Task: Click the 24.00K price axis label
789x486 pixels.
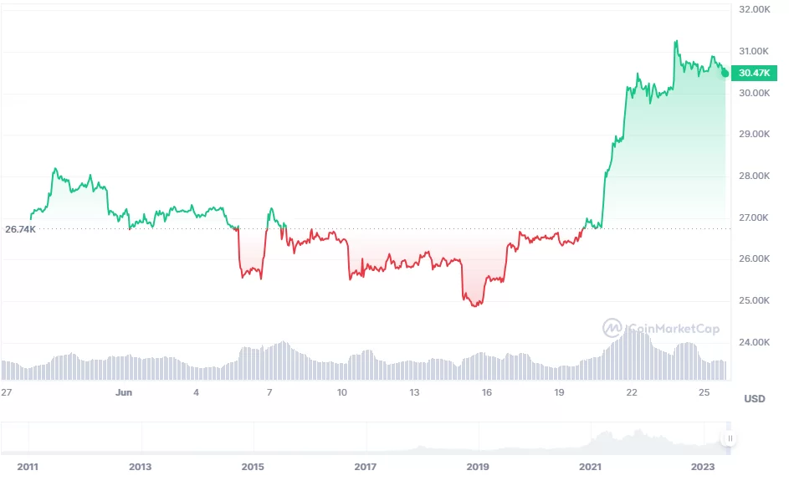Action: click(x=754, y=342)
